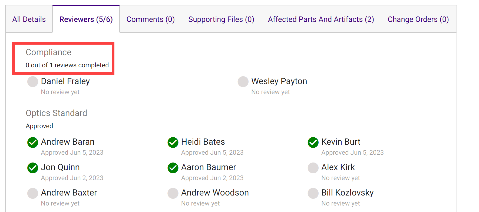
Task: Click Bill Kozlovsky's gray pending status icon
Action: 313,193
